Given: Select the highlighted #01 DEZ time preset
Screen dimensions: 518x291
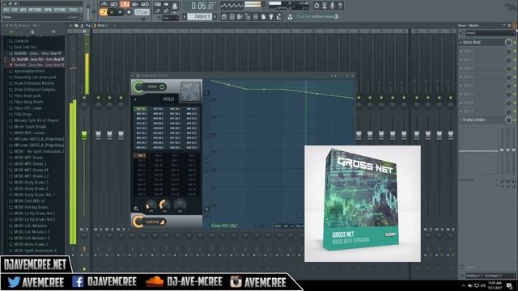Looking at the screenshot, I should (x=142, y=109).
